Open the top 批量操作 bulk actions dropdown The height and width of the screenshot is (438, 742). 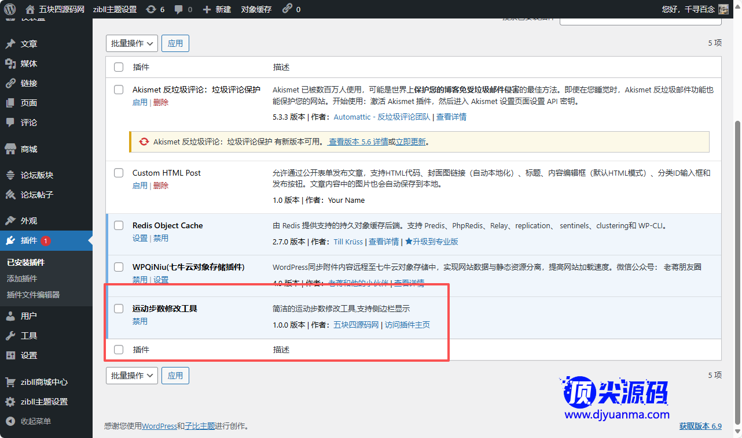(132, 43)
